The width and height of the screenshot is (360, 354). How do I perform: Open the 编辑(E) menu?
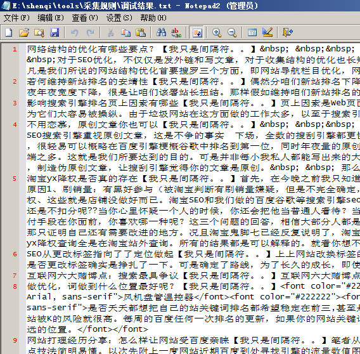tap(51, 18)
